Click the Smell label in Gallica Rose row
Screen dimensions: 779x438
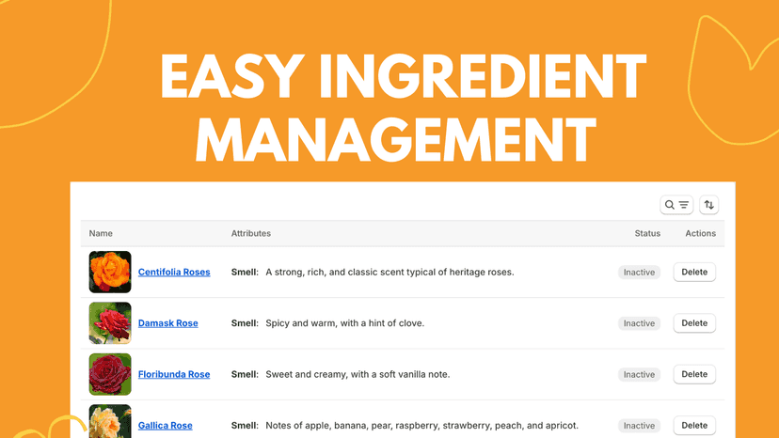tap(245, 426)
